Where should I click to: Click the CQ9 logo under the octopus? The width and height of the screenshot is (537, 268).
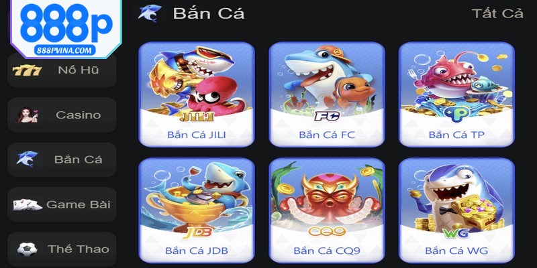tap(326, 232)
